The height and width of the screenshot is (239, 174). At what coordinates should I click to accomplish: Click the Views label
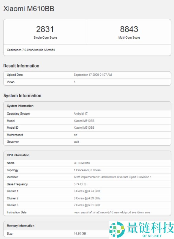[10, 82]
